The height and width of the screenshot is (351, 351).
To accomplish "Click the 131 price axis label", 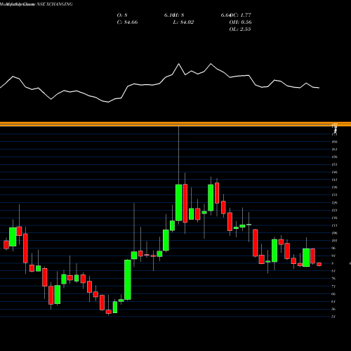I will tap(335, 195).
